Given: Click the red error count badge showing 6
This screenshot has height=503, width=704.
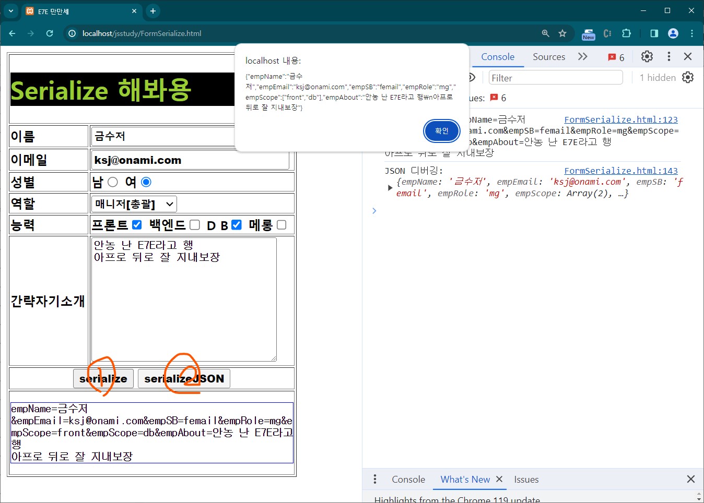Looking at the screenshot, I should tap(616, 57).
